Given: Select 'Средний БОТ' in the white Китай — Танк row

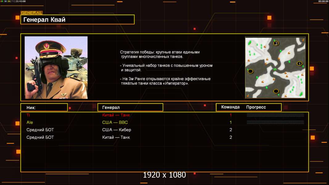Looking at the screenshot, I should pyautogui.click(x=40, y=137).
